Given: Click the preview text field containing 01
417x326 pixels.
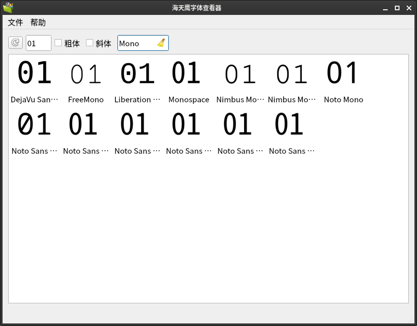Looking at the screenshot, I should tap(39, 43).
